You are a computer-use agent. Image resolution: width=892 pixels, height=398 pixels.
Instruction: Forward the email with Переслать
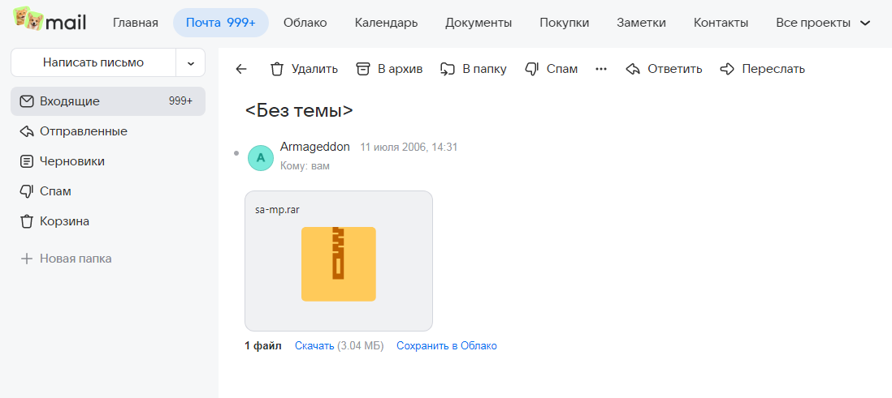tap(728, 69)
